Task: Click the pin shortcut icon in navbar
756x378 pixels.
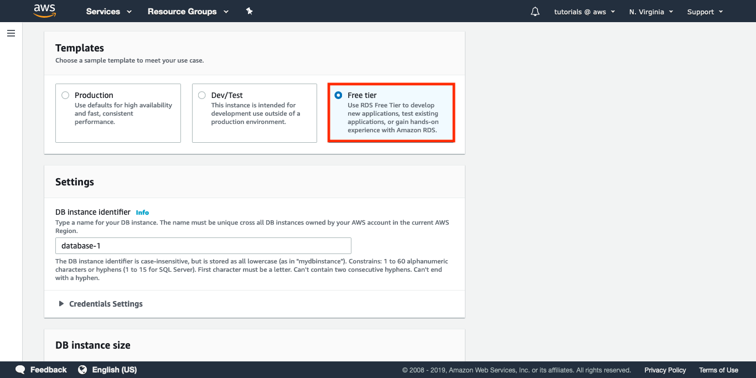Action: click(x=250, y=11)
